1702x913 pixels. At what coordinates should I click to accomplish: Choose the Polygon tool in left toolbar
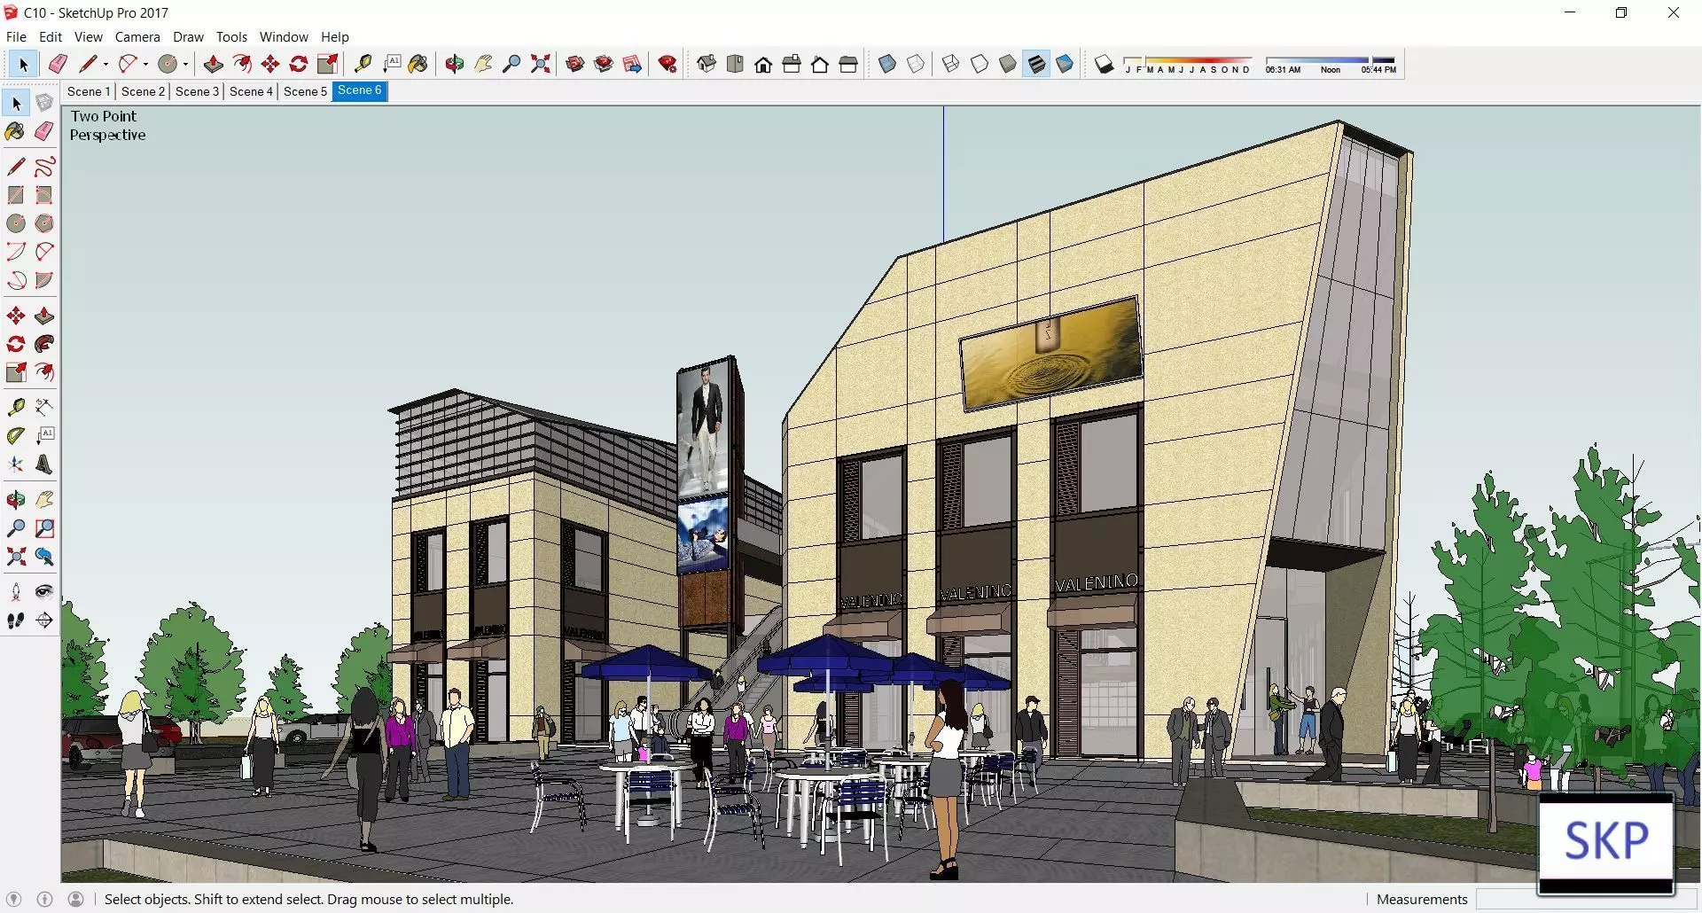tap(44, 223)
